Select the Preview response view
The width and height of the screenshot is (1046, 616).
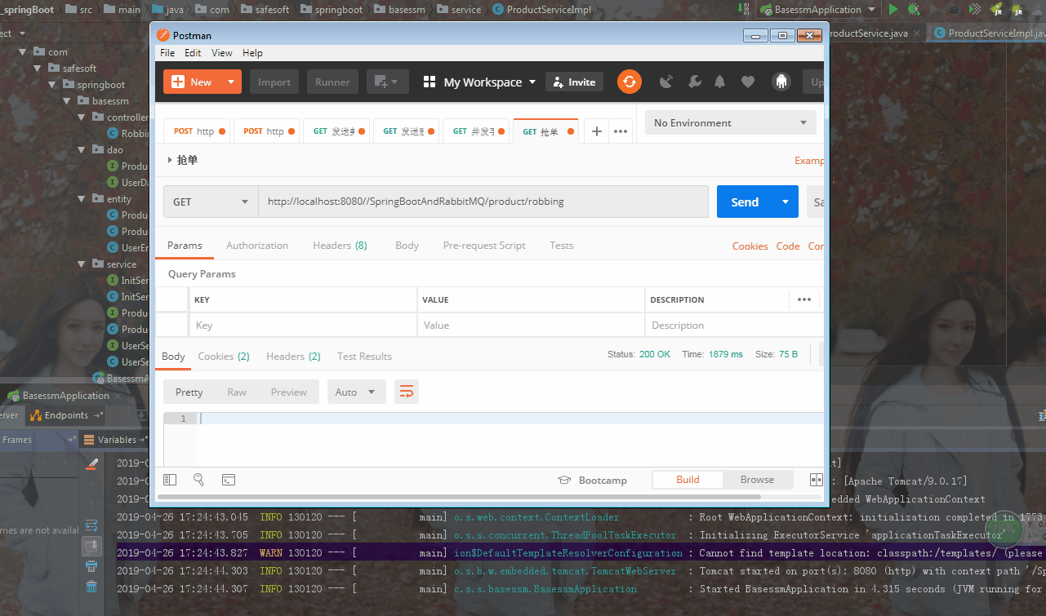289,392
